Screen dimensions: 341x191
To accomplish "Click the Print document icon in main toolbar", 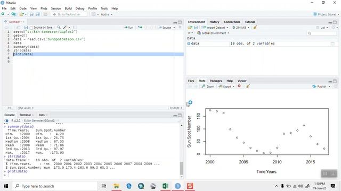I will point(45,14).
